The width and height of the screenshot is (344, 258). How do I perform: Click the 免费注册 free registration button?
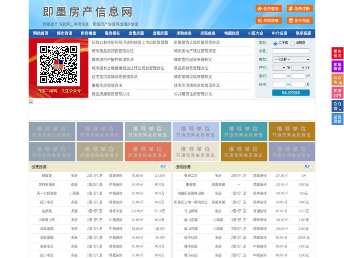pos(300,9)
